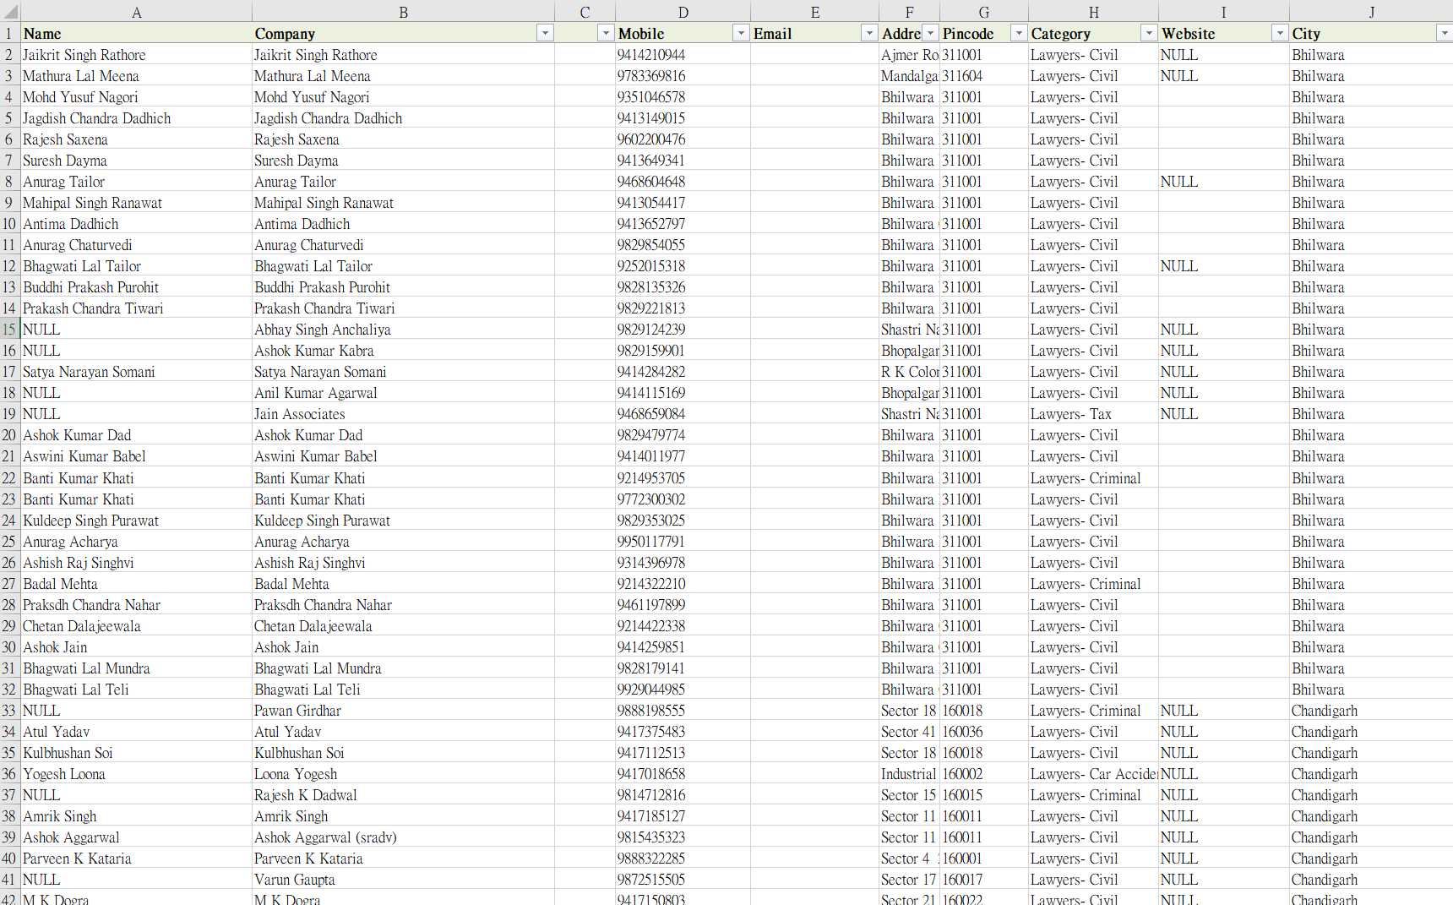This screenshot has width=1453, height=905.
Task: Select mobile number 9413054417
Action: point(683,203)
